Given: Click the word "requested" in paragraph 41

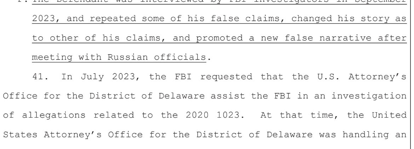Looking at the screenshot, I should point(226,77).
